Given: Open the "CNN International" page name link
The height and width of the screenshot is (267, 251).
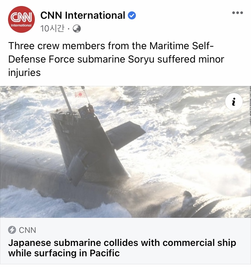Looking at the screenshot, I should [x=83, y=15].
